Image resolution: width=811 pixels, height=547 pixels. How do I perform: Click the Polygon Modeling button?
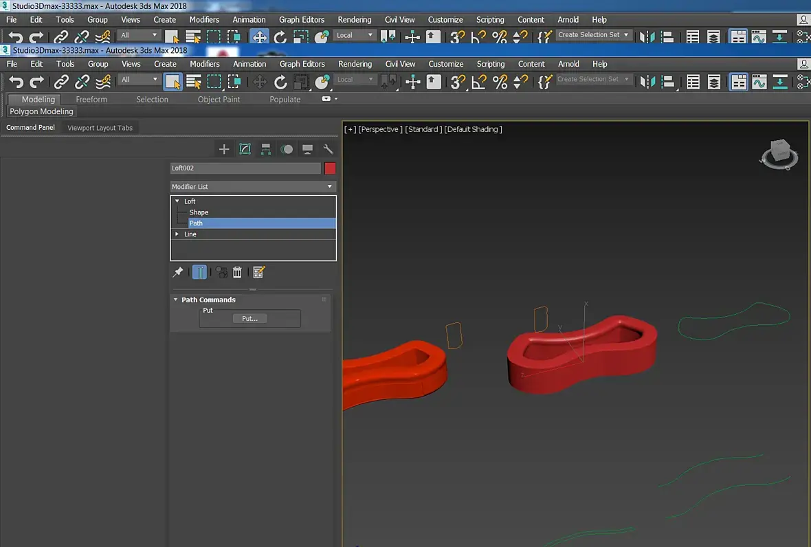41,111
